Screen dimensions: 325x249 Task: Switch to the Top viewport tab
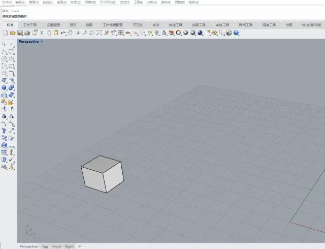[45, 246]
